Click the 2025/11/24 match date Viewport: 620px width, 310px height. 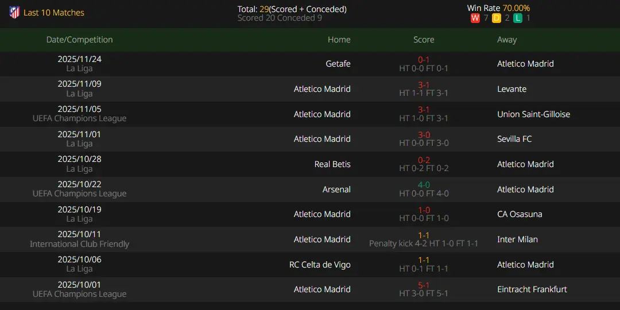(79, 59)
